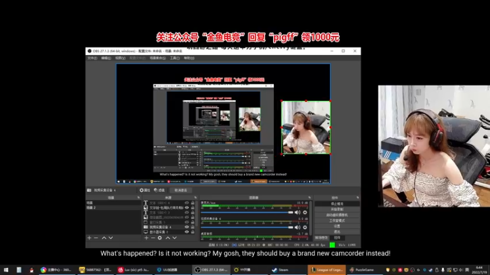The image size is (490, 275).
Task: Open the 帮助 (Help) menu in OBS
Action: point(189,58)
